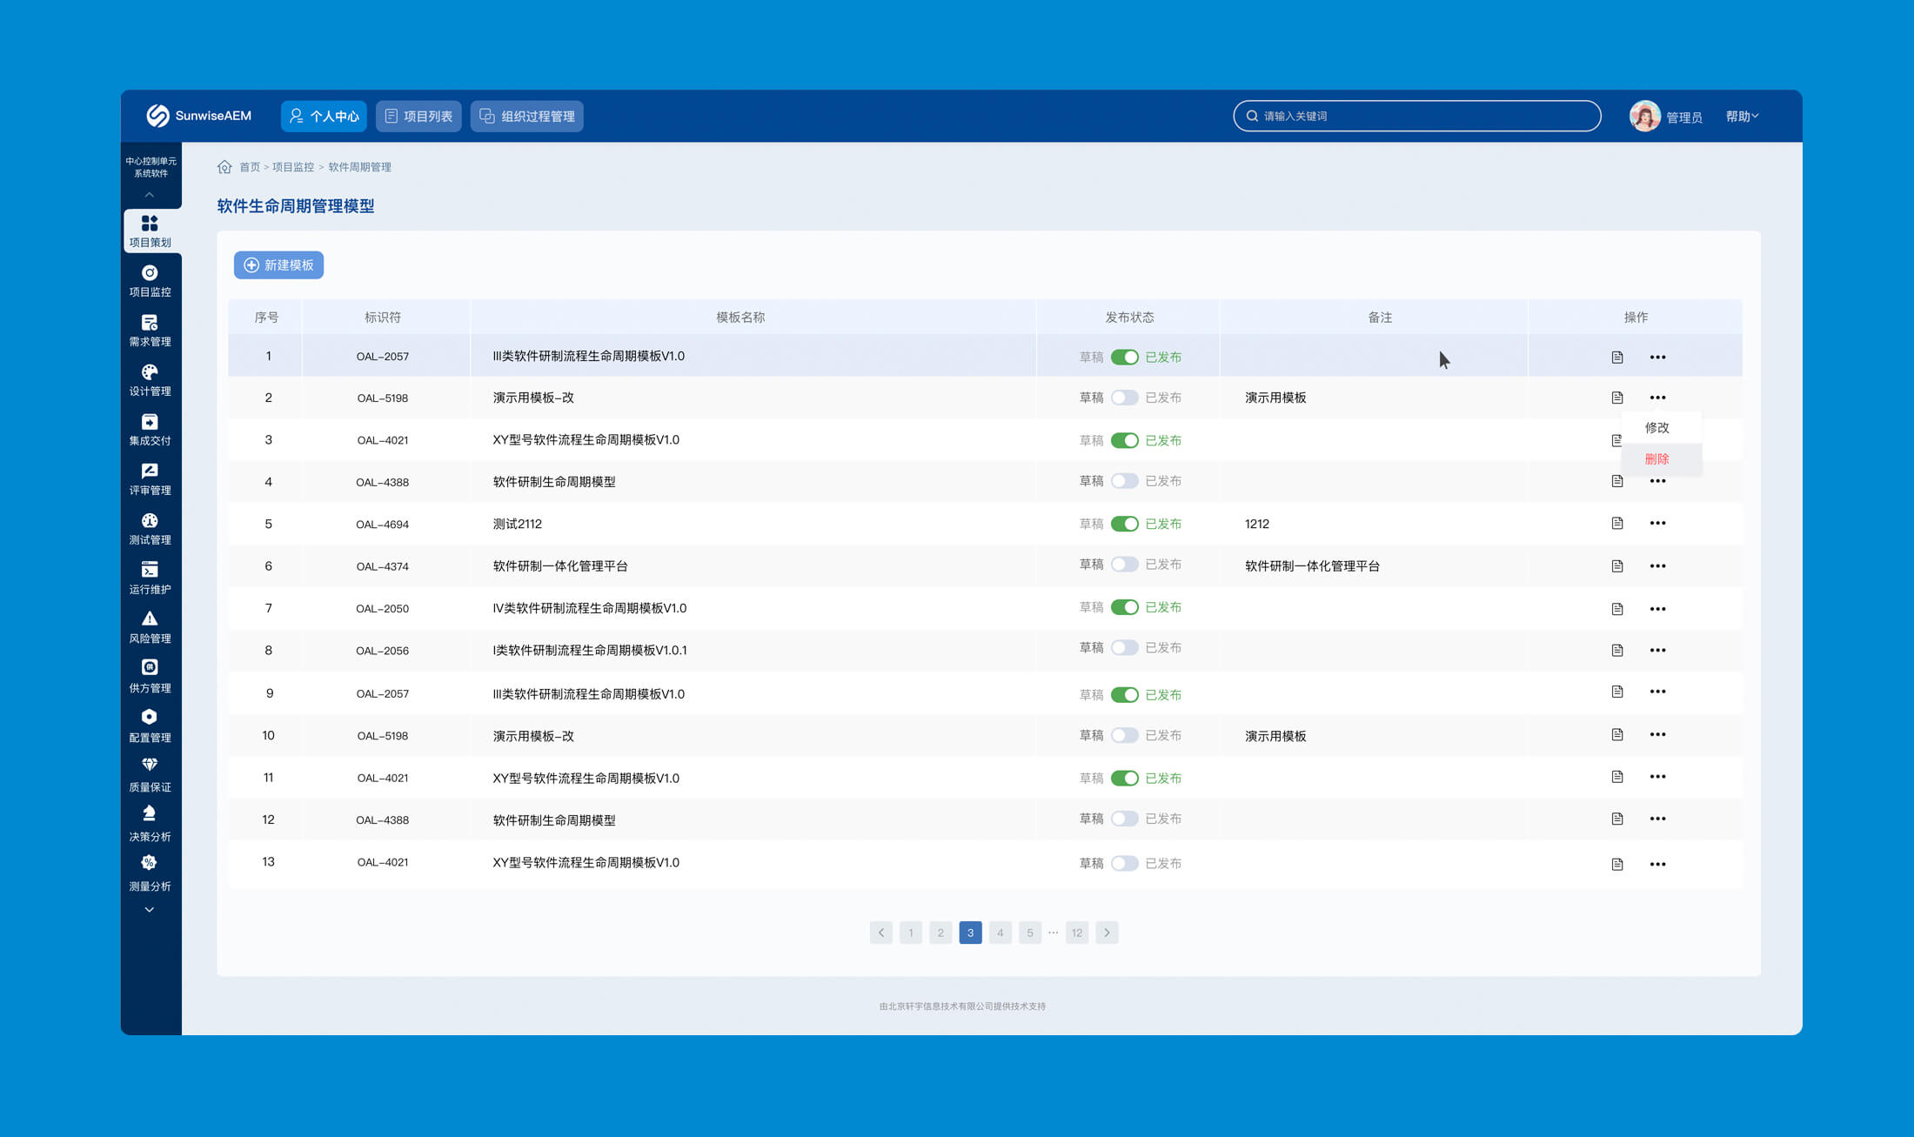
Task: Go to next page arrow
Action: click(1107, 933)
